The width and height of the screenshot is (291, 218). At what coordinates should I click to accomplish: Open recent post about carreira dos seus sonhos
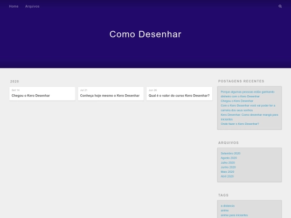[x=248, y=108]
